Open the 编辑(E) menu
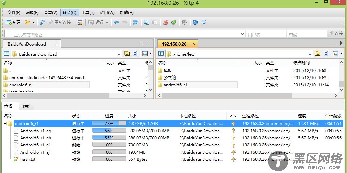The image size is (347, 173). (x=32, y=12)
